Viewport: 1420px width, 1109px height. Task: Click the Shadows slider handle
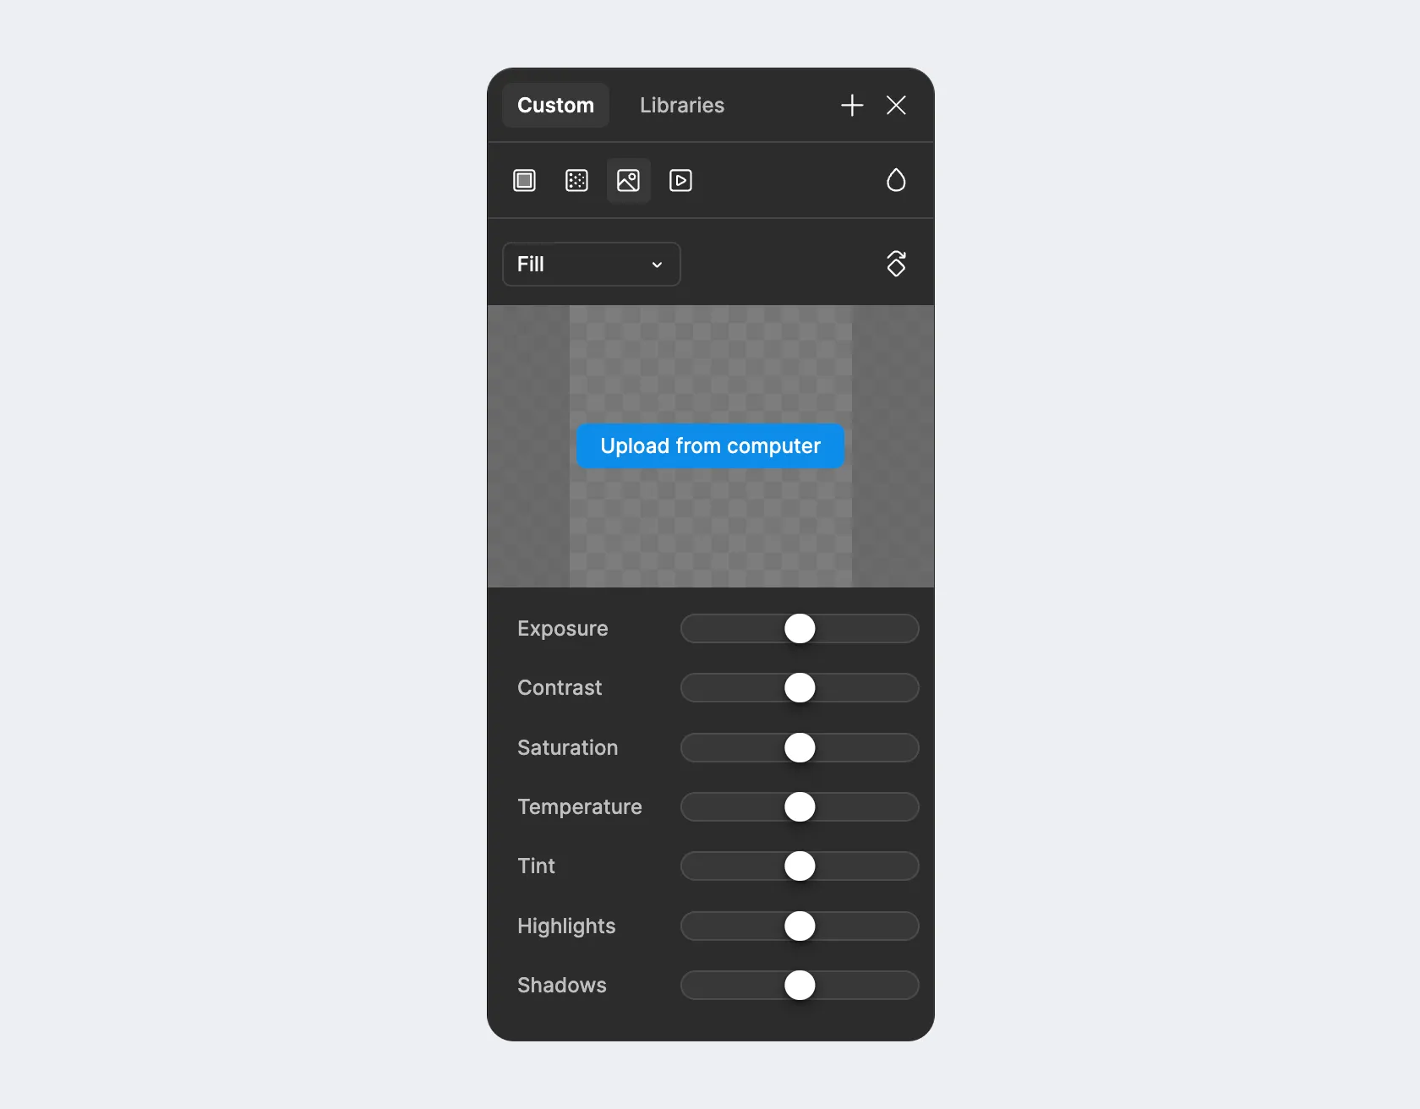800,985
